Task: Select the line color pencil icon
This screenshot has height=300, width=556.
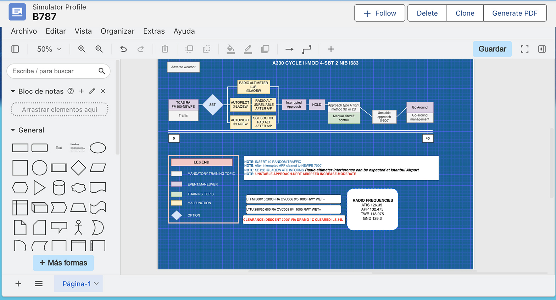Action: click(248, 49)
